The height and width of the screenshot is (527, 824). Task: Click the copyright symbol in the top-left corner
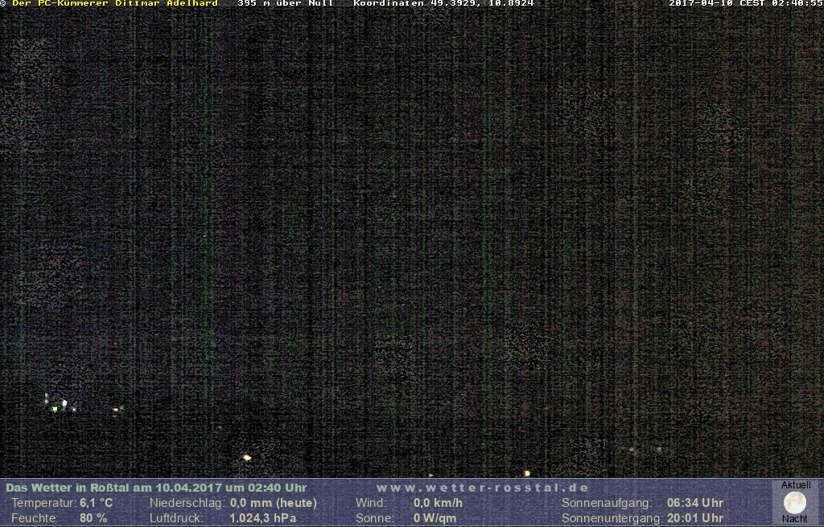pyautogui.click(x=4, y=4)
